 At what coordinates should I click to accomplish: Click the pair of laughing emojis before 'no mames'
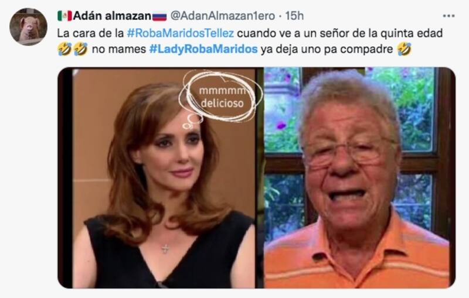pos(73,49)
